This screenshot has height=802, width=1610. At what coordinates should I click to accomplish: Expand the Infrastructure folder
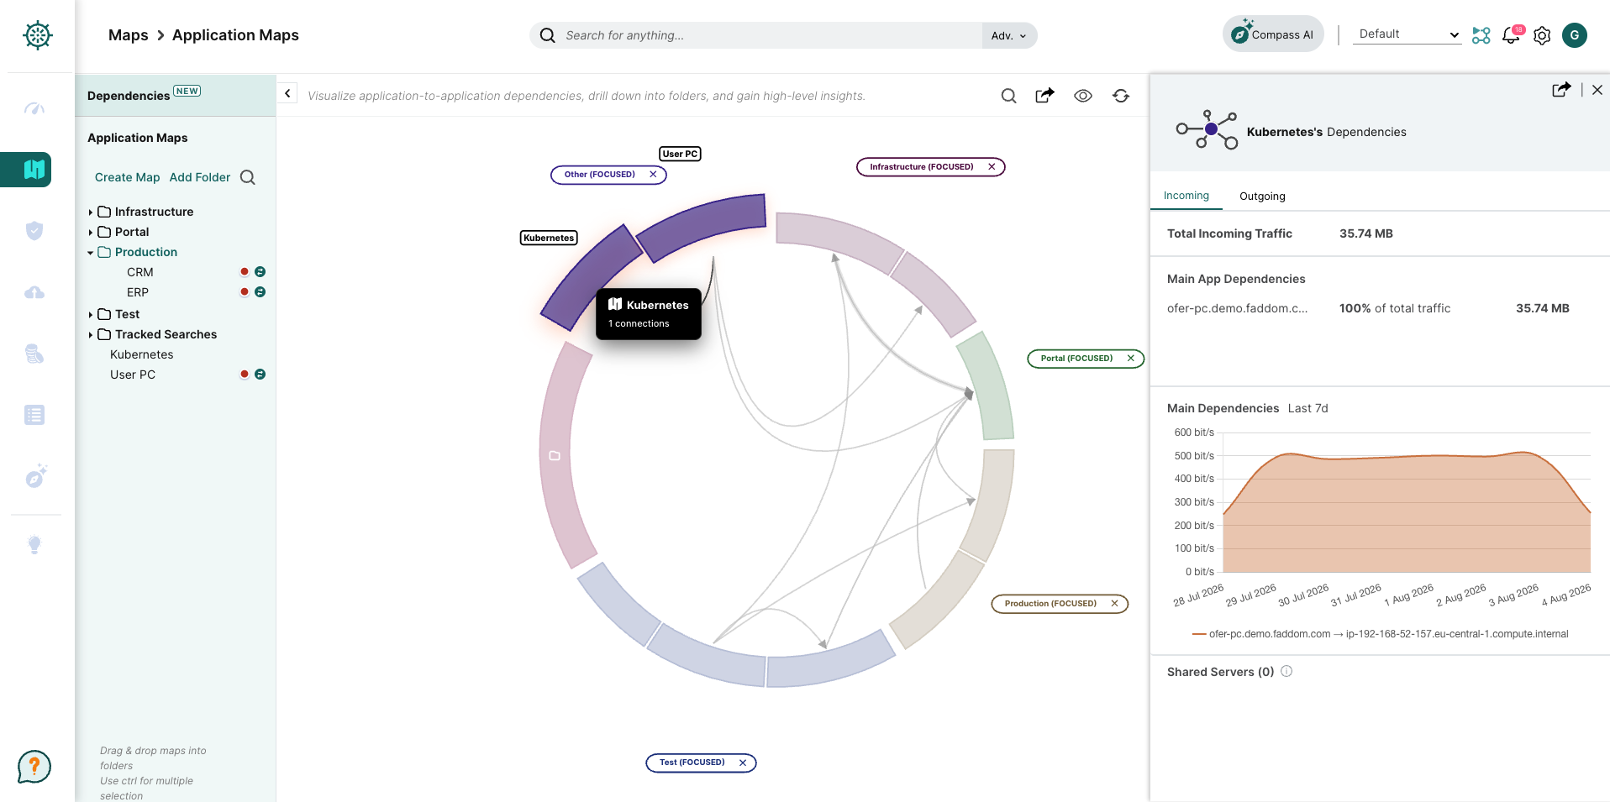tap(91, 212)
